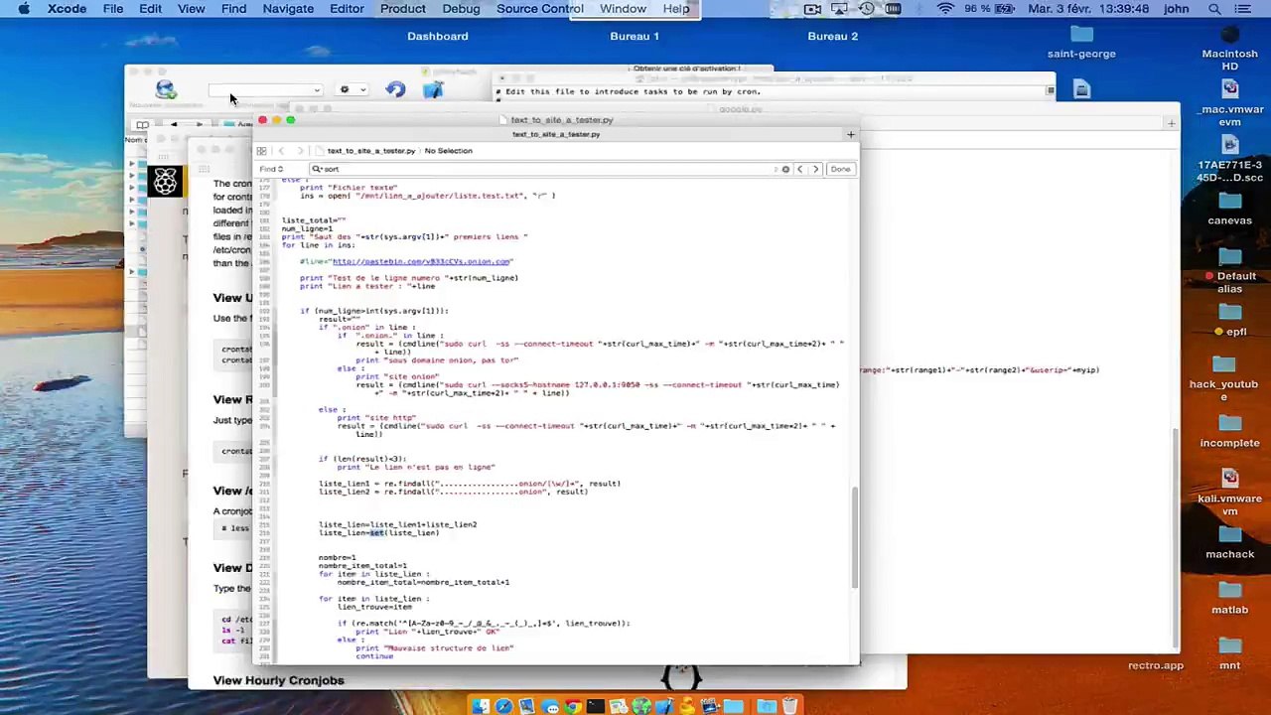
Task: Click the camera recording menu bar icon
Action: click(813, 9)
